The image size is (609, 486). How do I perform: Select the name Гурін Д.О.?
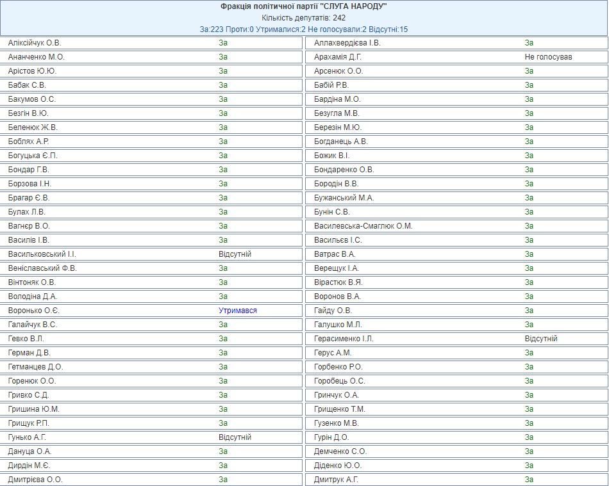[331, 437]
